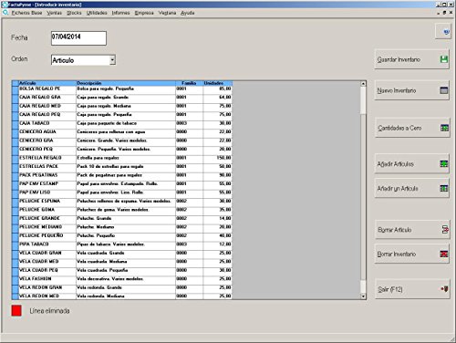Click the red Borrar Inventario icon
Image resolution: width=456 pixels, height=343 pixels.
pyautogui.click(x=444, y=254)
